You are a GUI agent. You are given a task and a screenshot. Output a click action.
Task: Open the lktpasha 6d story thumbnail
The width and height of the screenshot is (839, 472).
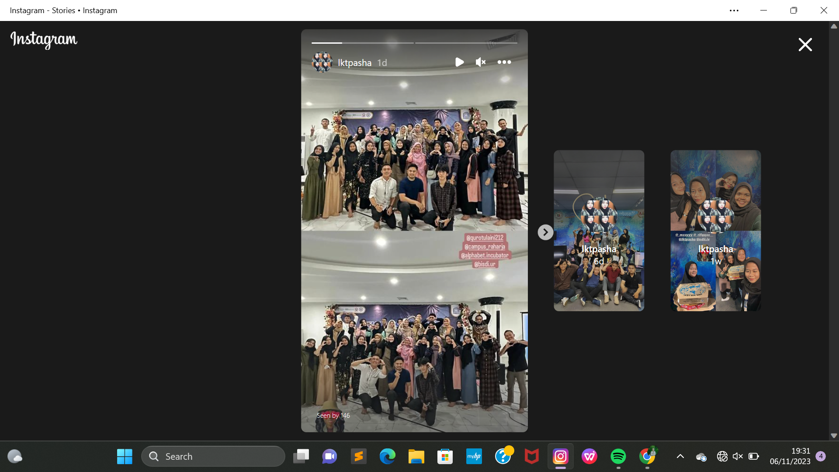[599, 231]
